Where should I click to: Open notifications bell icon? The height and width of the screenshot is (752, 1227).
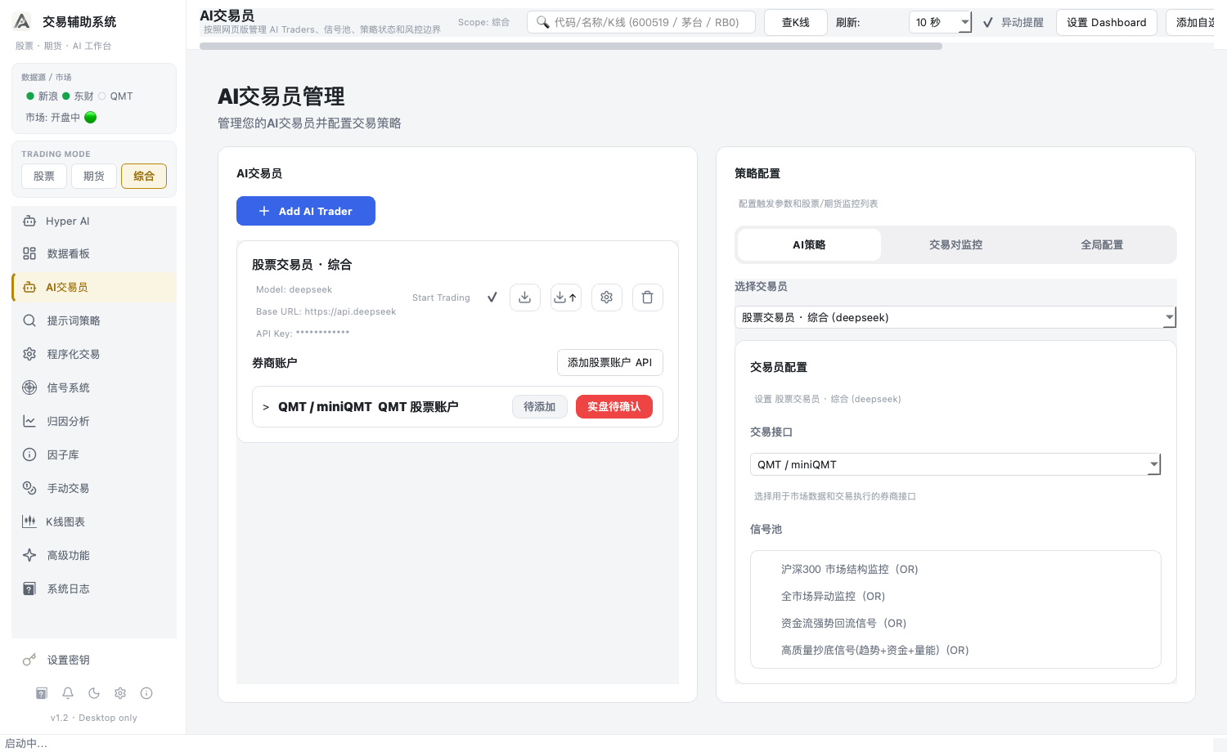tap(68, 693)
